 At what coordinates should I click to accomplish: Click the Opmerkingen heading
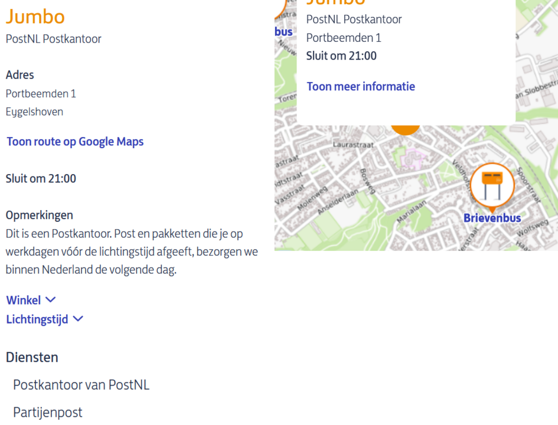(40, 215)
